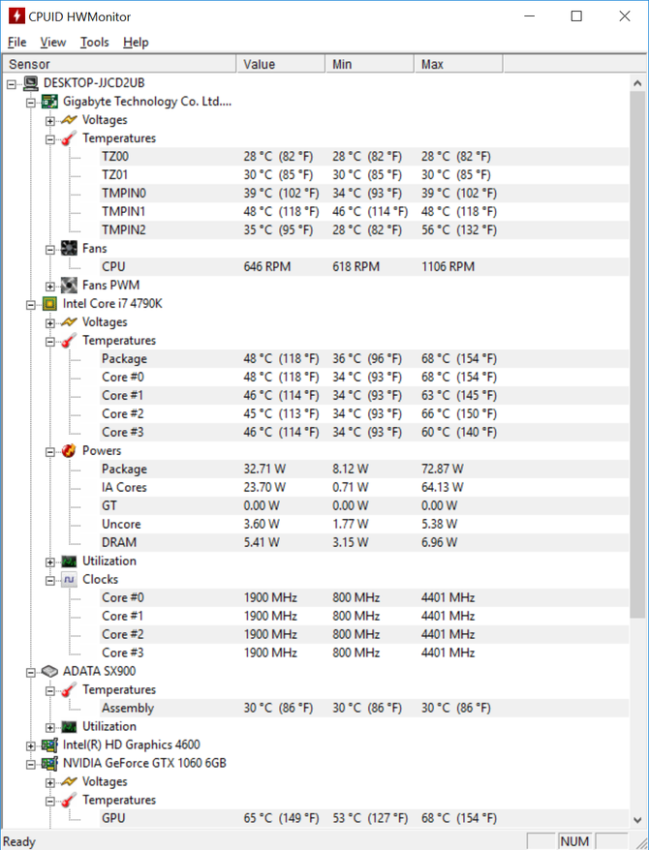Click the ADATA SX900 drive icon
This screenshot has height=850, width=649.
pyautogui.click(x=49, y=671)
